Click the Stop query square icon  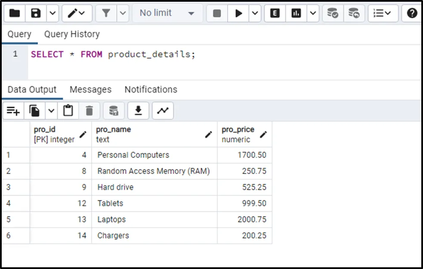coord(217,13)
